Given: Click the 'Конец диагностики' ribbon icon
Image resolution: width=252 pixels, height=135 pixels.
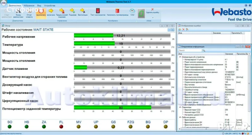Looking at the screenshot, I should (19, 12).
